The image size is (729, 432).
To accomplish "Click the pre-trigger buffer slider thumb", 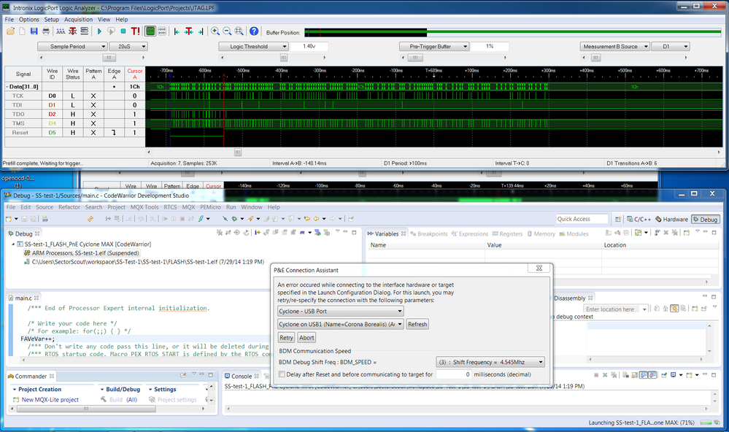I will click(415, 58).
